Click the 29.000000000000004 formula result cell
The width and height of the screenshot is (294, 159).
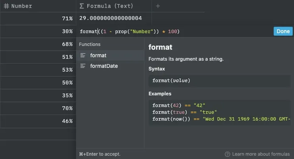click(x=111, y=18)
